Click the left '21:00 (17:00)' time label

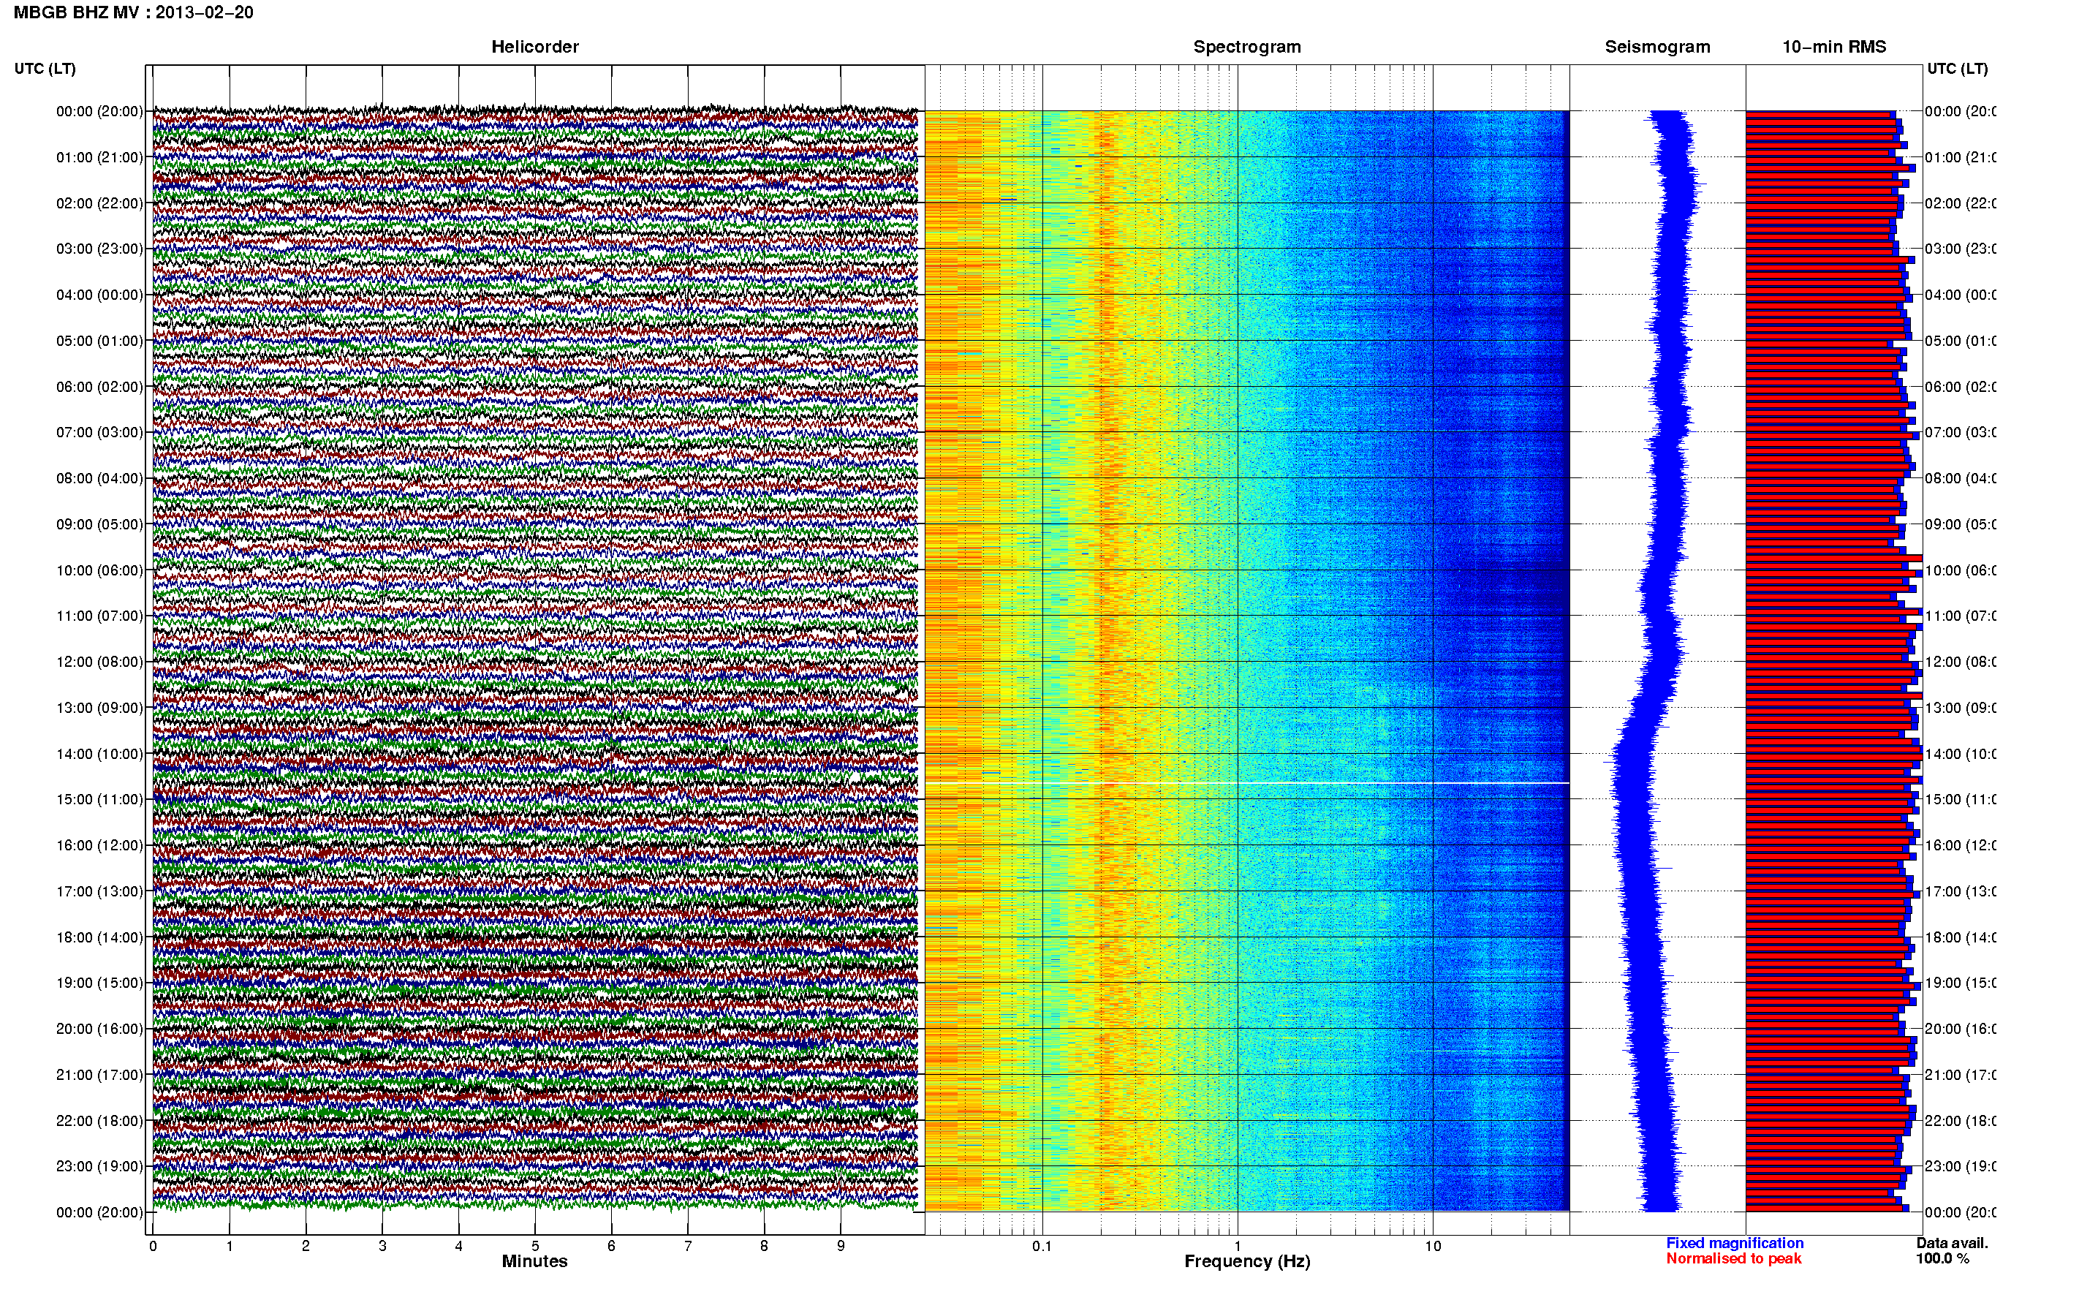(x=99, y=1075)
